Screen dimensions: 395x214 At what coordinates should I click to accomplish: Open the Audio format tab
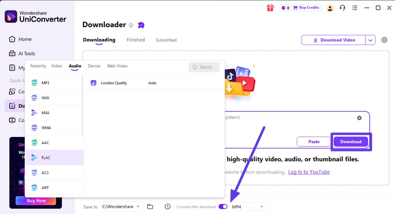tap(75, 66)
